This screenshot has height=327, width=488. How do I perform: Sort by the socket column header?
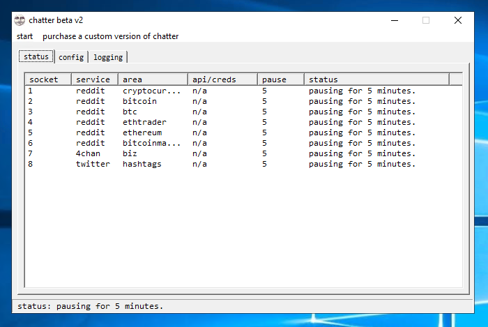point(48,79)
